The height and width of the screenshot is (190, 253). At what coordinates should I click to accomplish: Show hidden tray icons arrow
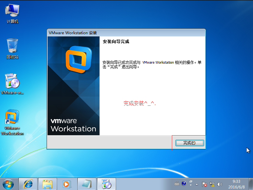point(197,184)
